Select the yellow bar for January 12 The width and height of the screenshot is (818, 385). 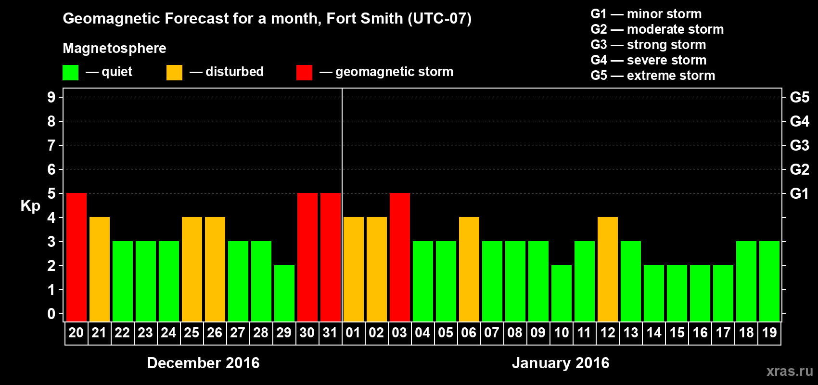click(x=608, y=269)
